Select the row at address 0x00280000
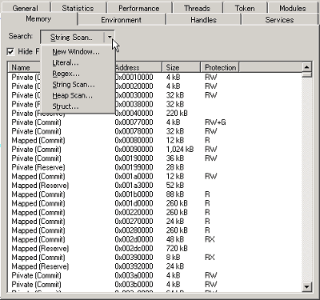Image resolution: width=320 pixels, height=300 pixels. tap(155, 230)
